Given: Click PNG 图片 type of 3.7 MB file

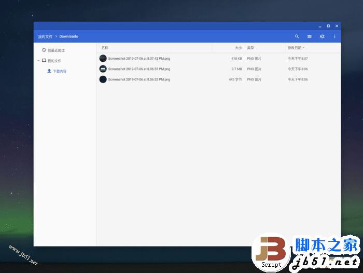Looking at the screenshot, I should (254, 69).
